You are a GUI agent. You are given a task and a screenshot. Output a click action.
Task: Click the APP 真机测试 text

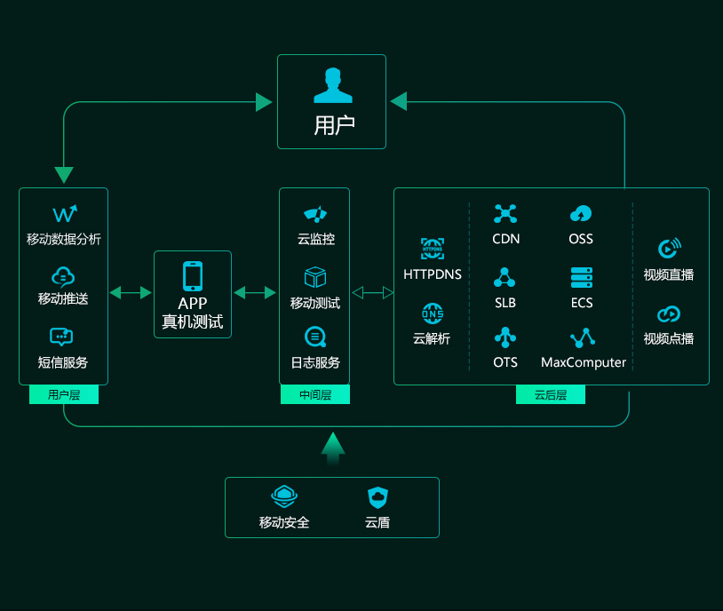pyautogui.click(x=193, y=313)
